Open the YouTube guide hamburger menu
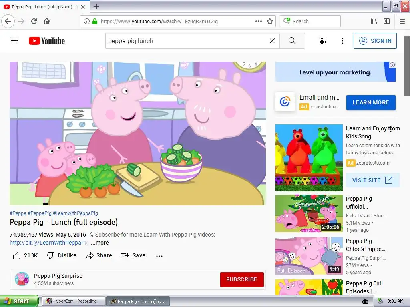410x307 pixels. click(14, 41)
